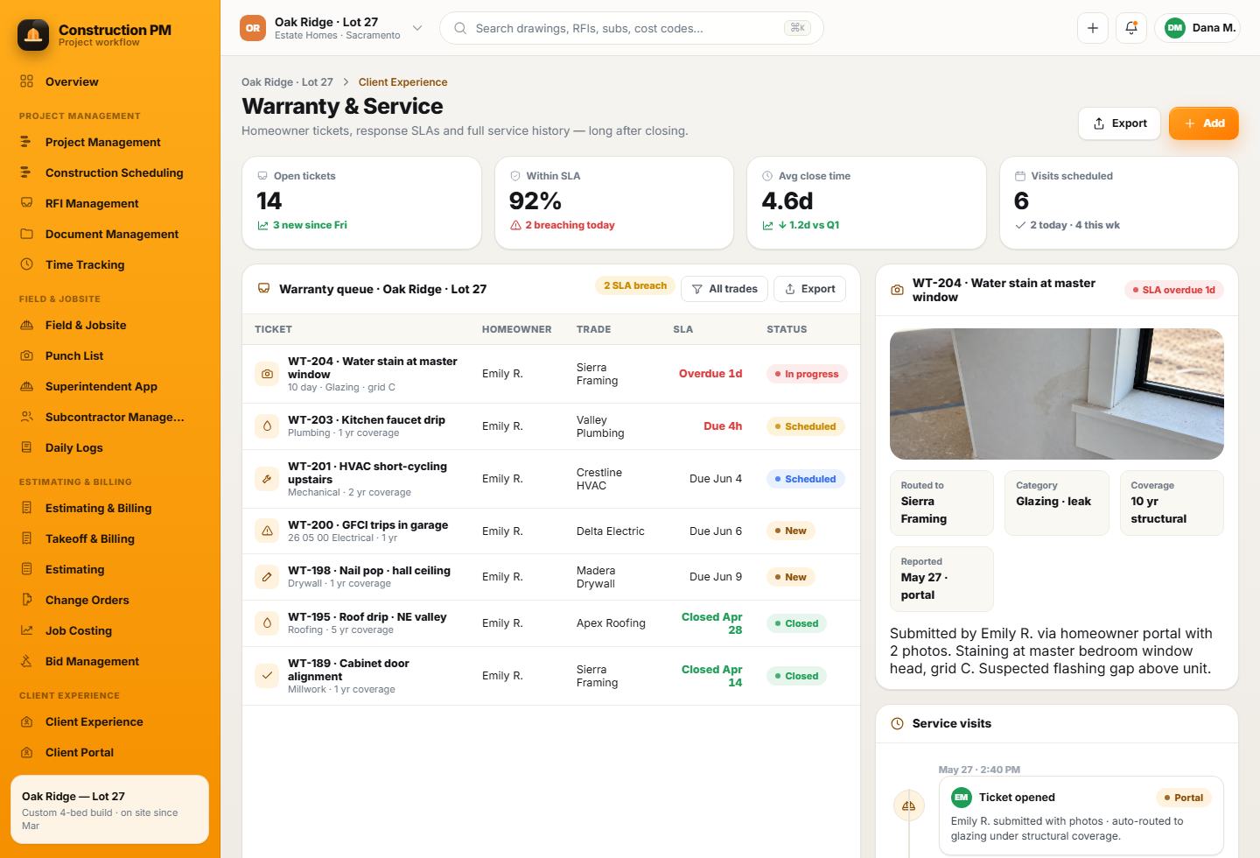Click the droplet icon on WT-195 row
The height and width of the screenshot is (858, 1260).
267,623
